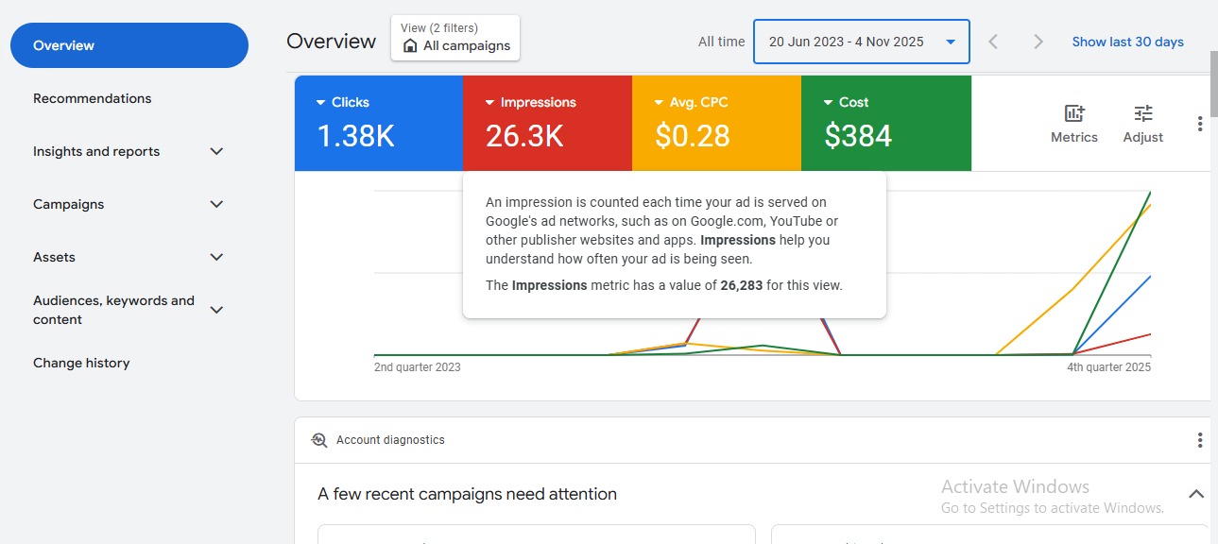Click the next date period chevron
This screenshot has width=1218, height=544.
click(1037, 42)
